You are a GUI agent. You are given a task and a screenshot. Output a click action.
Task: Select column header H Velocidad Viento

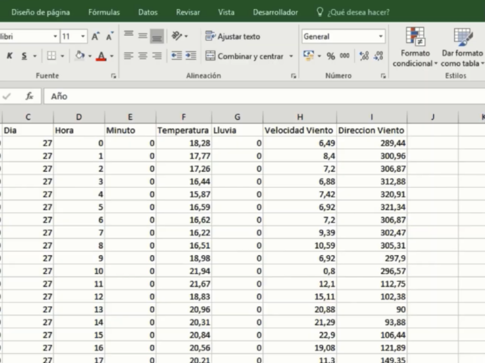(x=299, y=117)
